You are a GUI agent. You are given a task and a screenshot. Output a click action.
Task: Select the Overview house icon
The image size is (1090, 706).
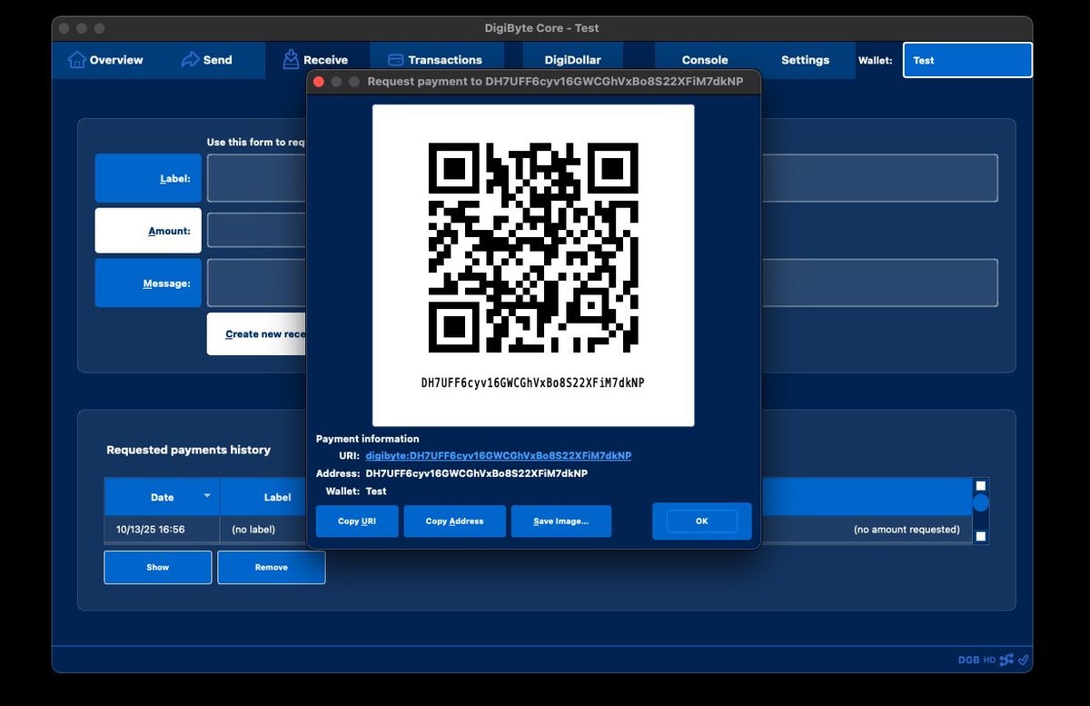[77, 59]
